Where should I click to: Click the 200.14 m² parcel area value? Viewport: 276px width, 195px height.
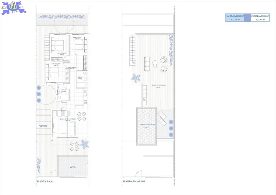point(235,20)
